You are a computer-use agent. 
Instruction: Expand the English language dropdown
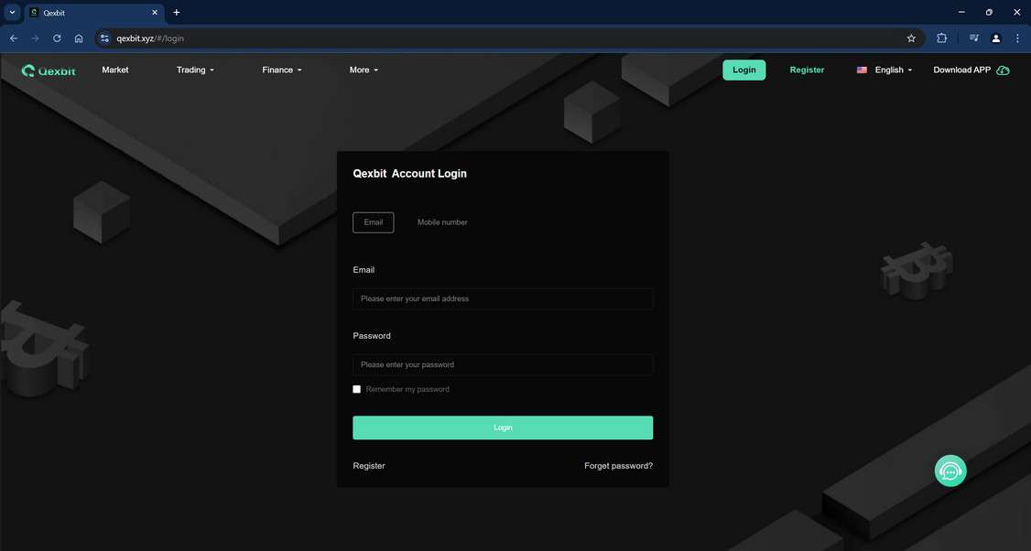click(x=888, y=70)
